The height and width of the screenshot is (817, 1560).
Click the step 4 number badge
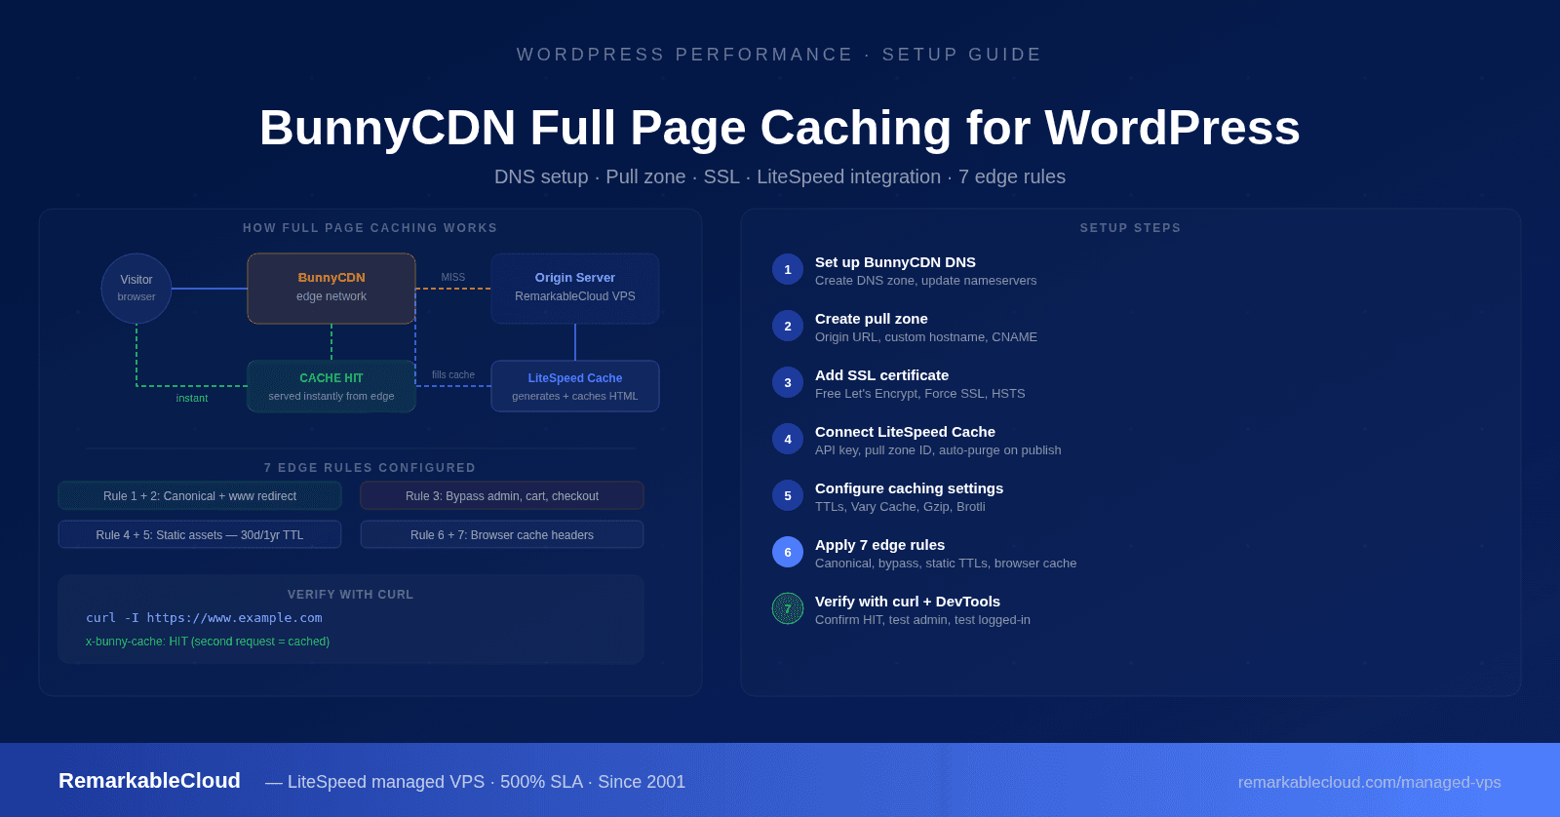(788, 439)
